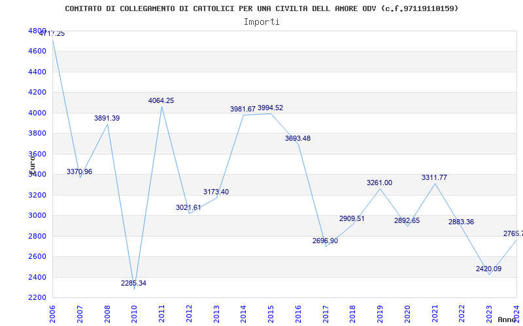Select the 2012 x-axis year label
The width and height of the screenshot is (523, 326).
tap(189, 314)
